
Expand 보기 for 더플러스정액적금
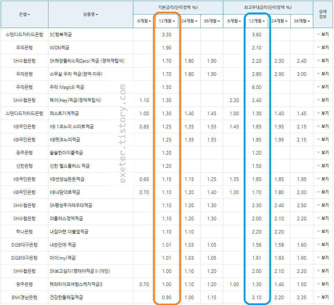[323, 218]
